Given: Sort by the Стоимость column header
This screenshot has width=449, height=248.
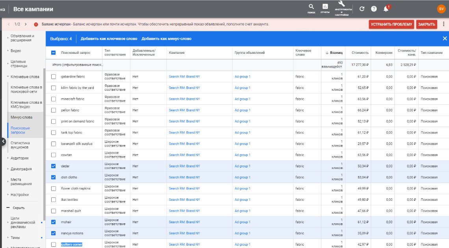Looking at the screenshot, I should pos(360,53).
